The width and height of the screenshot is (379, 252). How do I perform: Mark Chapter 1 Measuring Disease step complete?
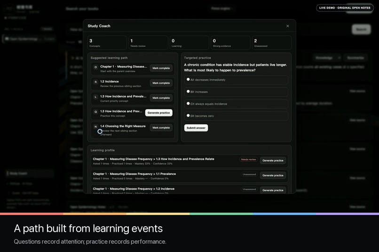point(161,68)
